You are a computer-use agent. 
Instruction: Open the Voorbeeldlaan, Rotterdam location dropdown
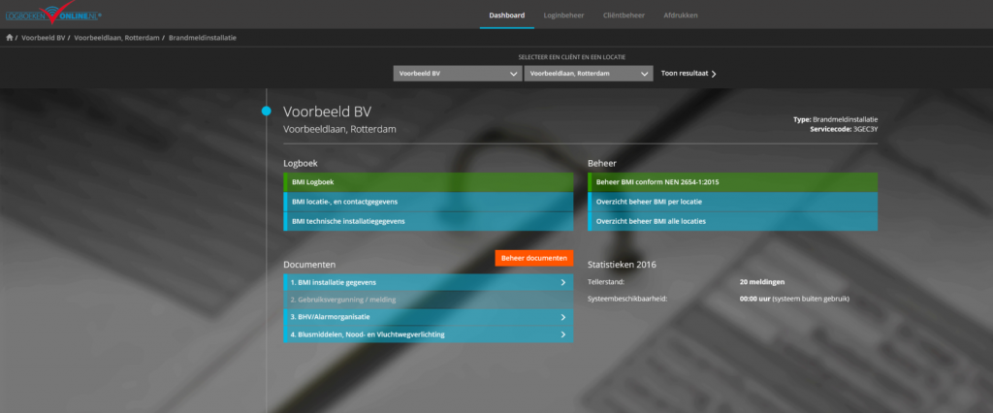pos(588,73)
